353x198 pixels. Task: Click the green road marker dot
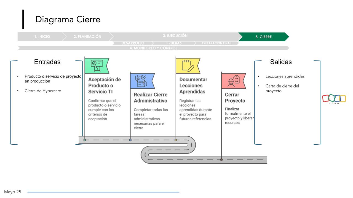pyautogui.click(x=85, y=140)
